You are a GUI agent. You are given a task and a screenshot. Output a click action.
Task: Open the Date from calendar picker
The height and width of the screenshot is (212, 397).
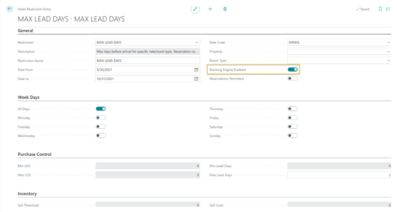pyautogui.click(x=196, y=70)
